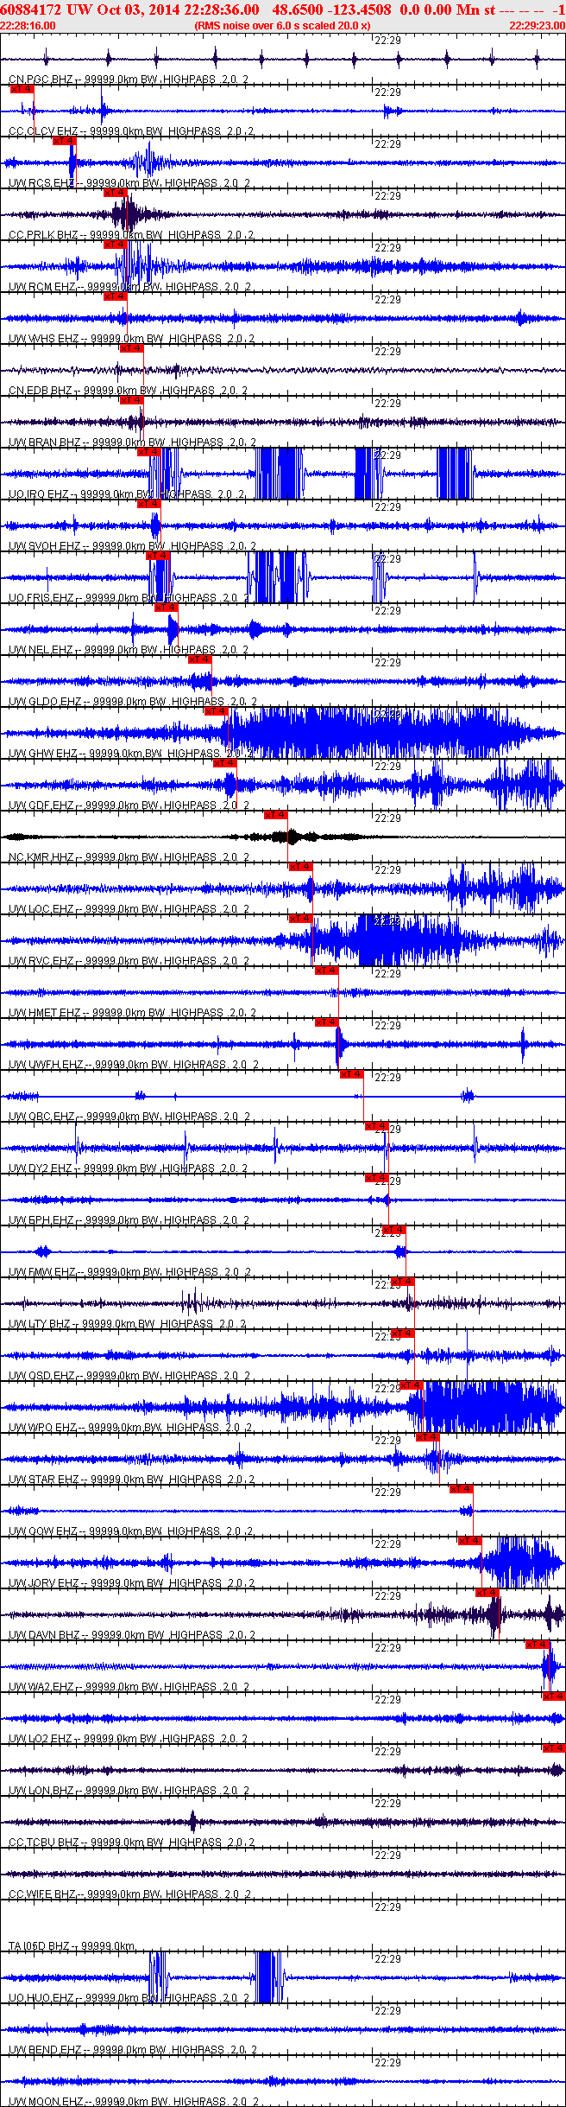This screenshot has width=566, height=2107.
Task: Click the pick flag on UW.OBC trace
Action: click(351, 1073)
